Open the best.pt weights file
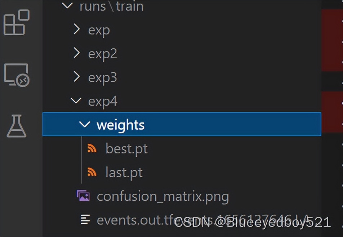The image size is (343, 237). (126, 148)
